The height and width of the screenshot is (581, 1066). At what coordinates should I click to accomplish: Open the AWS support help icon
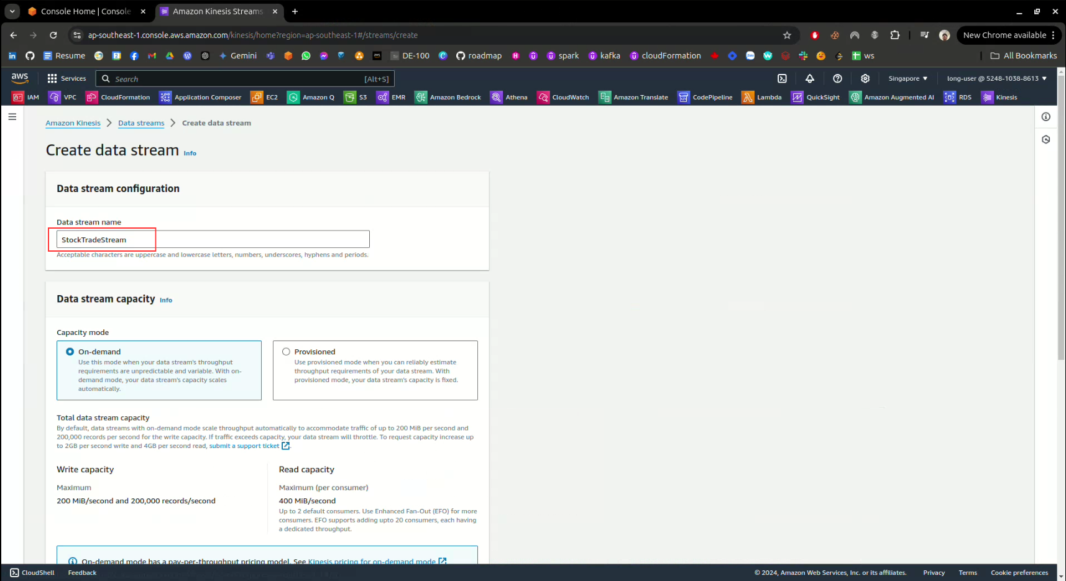pos(837,78)
